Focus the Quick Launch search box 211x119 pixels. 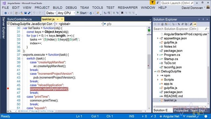click(177, 3)
